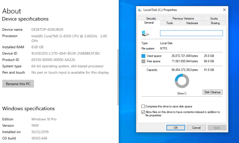Click the 26,872,721,408 bytes used value

185,56
